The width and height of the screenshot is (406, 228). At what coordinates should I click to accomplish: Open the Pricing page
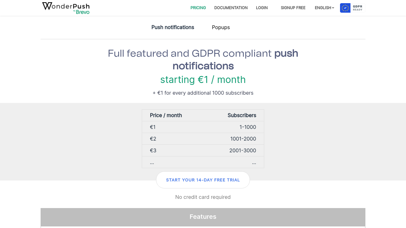(x=198, y=8)
